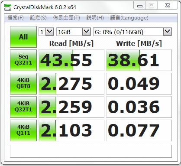The image size is (181, 166).
Task: Close the CrystalDiskMark window
Action: (x=168, y=6)
